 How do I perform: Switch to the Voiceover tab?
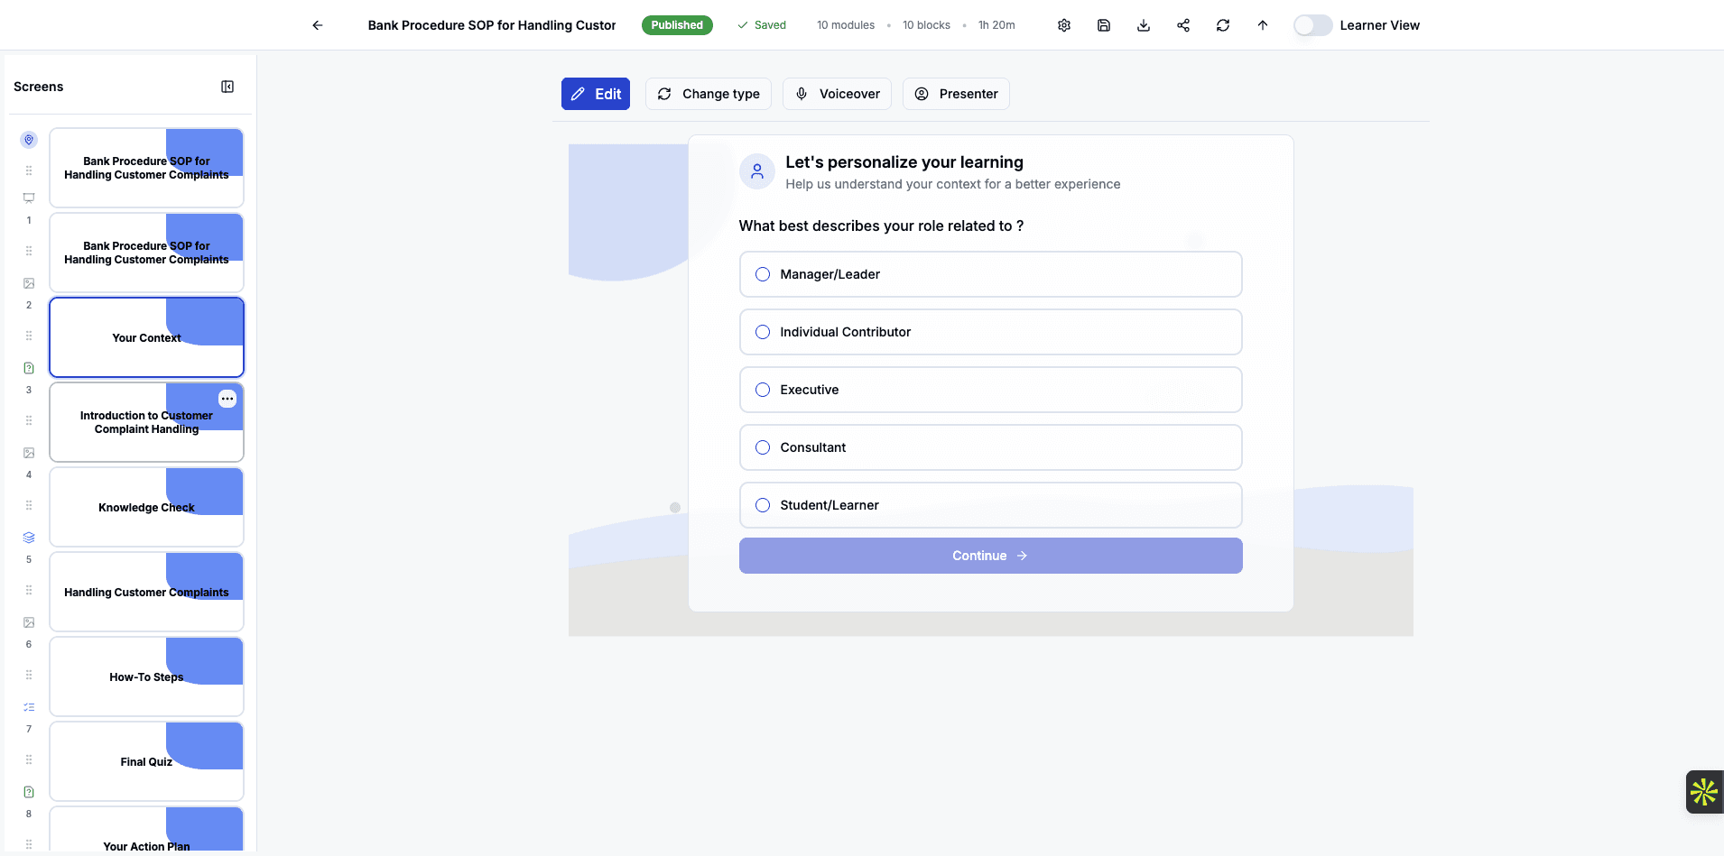click(838, 94)
